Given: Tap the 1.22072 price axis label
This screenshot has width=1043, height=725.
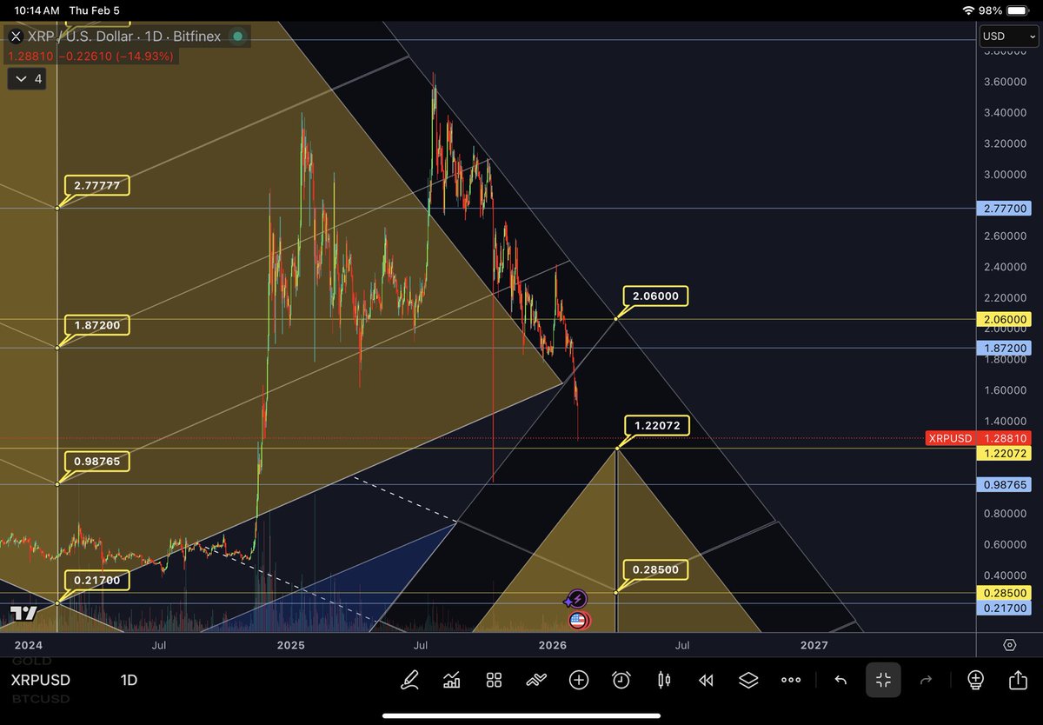Looking at the screenshot, I should coord(1004,453).
